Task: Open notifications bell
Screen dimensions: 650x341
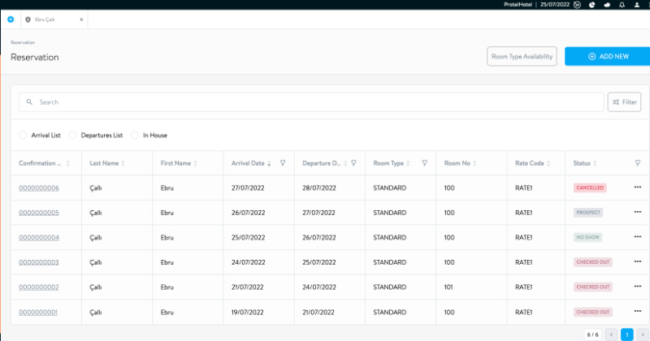Action: pyautogui.click(x=622, y=5)
